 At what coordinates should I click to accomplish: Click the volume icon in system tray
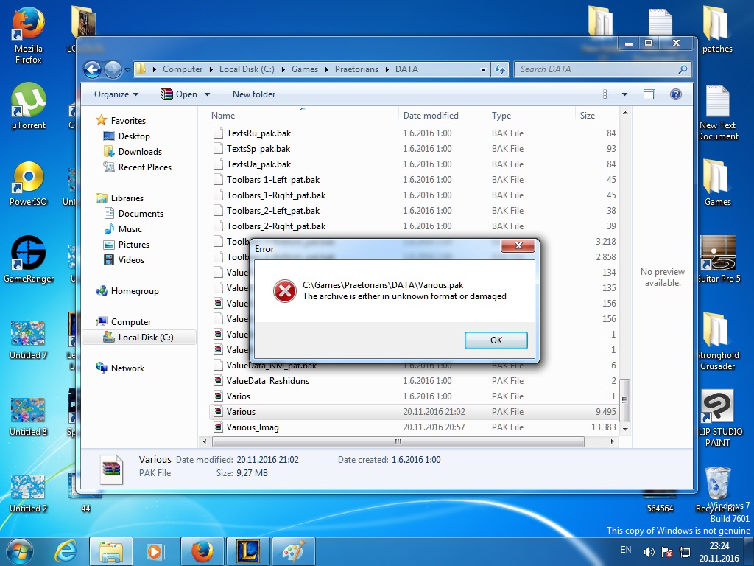[649, 552]
